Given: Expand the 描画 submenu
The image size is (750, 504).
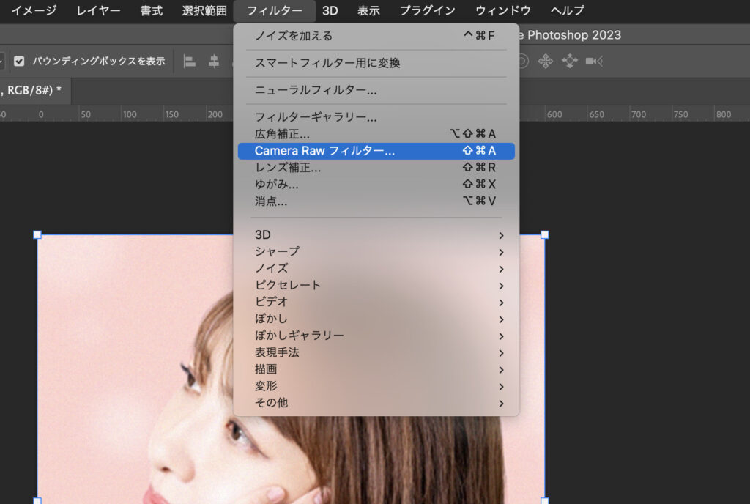Looking at the screenshot, I should 376,369.
